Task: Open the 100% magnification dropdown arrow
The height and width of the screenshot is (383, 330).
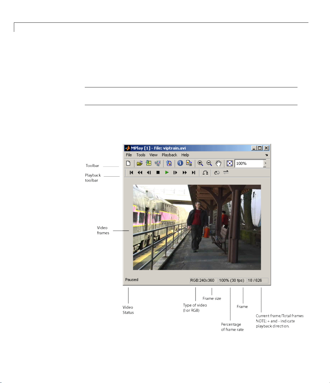Action: tap(265, 163)
